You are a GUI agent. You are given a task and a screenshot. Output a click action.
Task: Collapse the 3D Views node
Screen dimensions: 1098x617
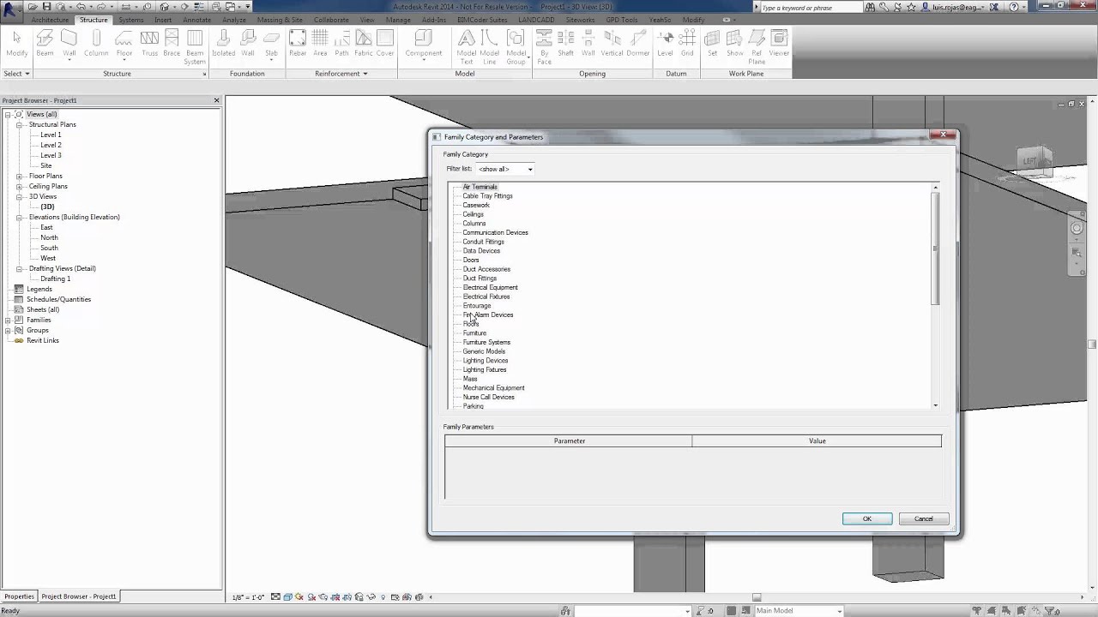click(19, 196)
